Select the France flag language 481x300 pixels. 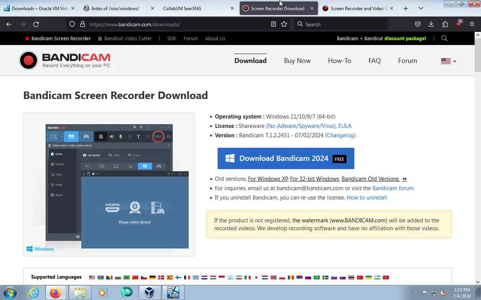click(x=187, y=277)
